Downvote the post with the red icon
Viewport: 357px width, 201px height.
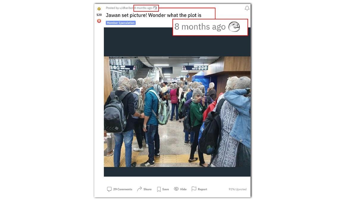(99, 21)
